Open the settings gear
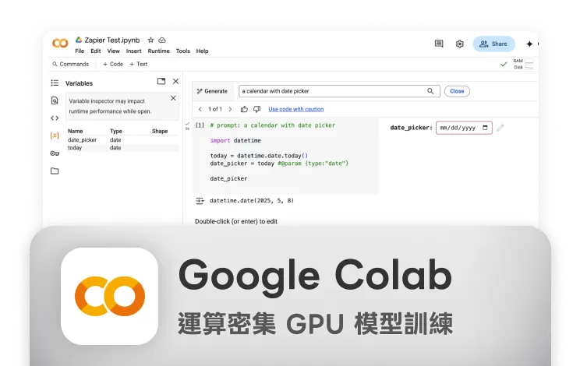Image resolution: width=580 pixels, height=366 pixels. (459, 44)
